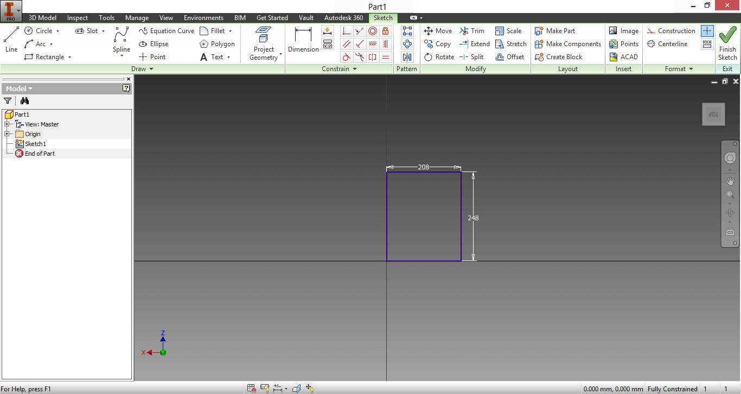The image size is (741, 394).
Task: Open the Environments ribbon tab
Action: (203, 18)
